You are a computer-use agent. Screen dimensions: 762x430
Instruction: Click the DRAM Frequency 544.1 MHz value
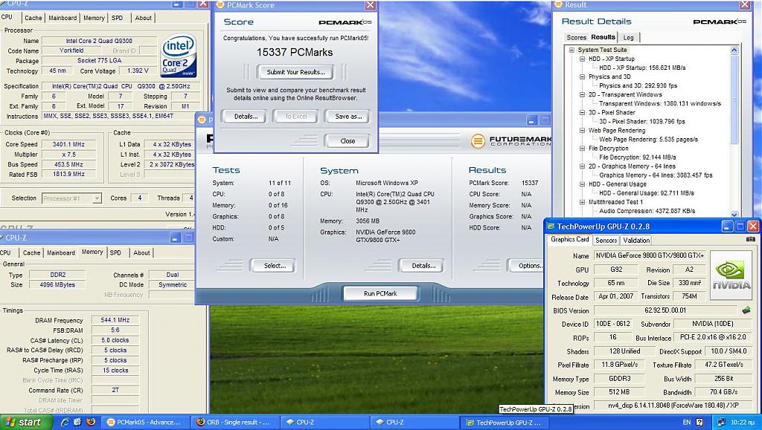point(115,320)
